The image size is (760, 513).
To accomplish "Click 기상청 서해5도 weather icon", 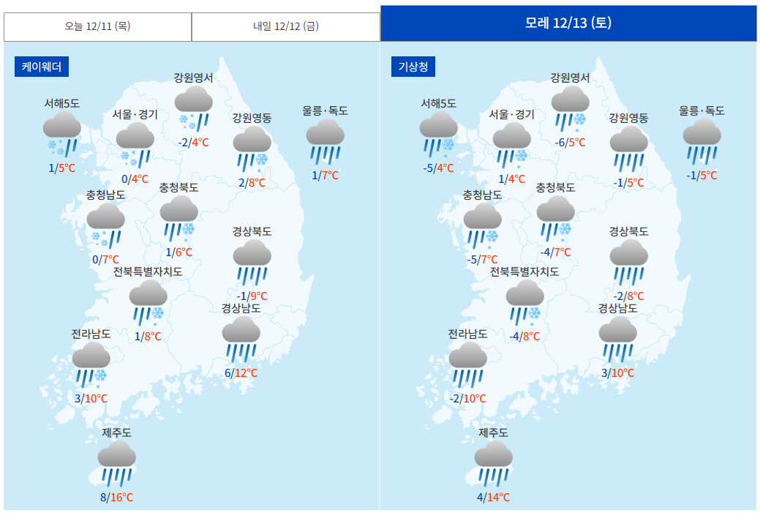I will (x=439, y=135).
